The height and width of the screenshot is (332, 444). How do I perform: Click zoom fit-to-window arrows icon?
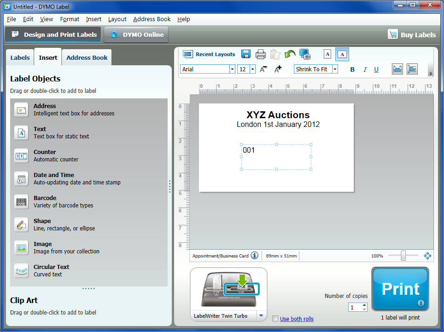[427, 256]
